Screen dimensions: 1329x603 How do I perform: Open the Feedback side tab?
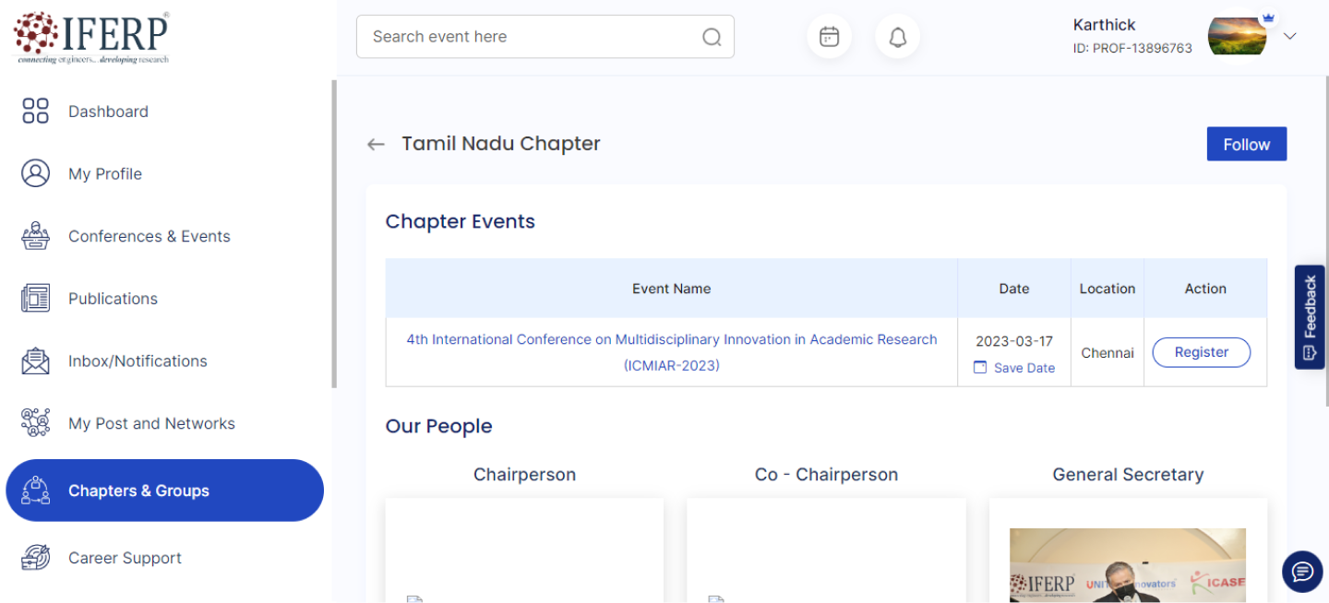[x=1310, y=317]
